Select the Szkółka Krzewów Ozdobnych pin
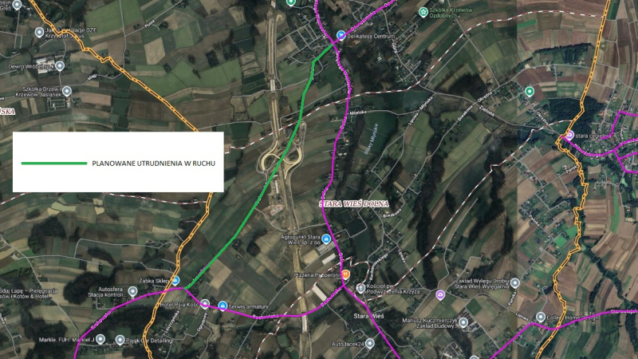The width and height of the screenshot is (638, 359). click(x=423, y=12)
